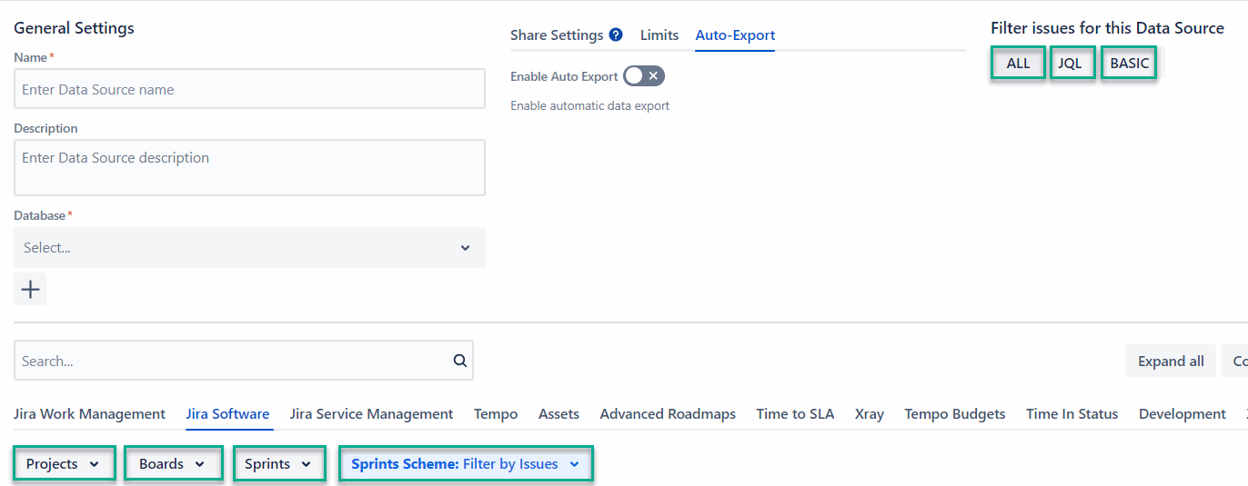Click the 'Enable automatic data export' text
This screenshot has width=1248, height=486.
(589, 106)
